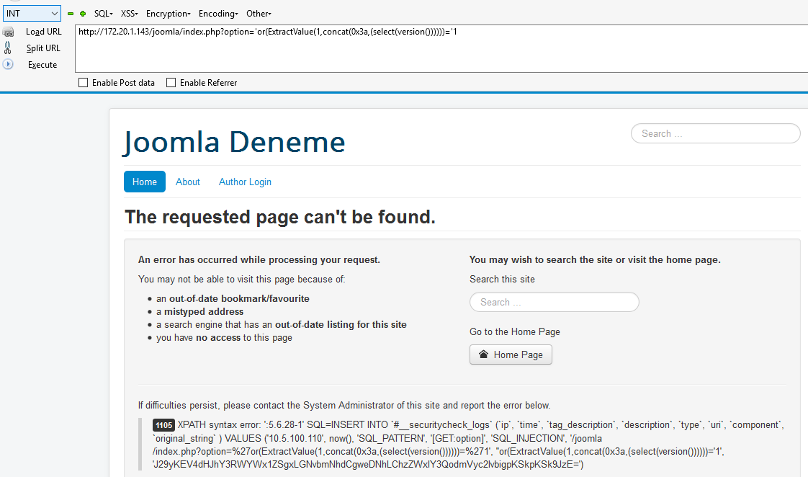Click inside the HackBar URL text area
Screen dimensions: 808x477
point(441,48)
